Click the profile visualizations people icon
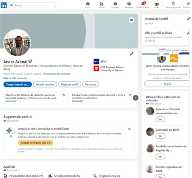 tap(5, 176)
